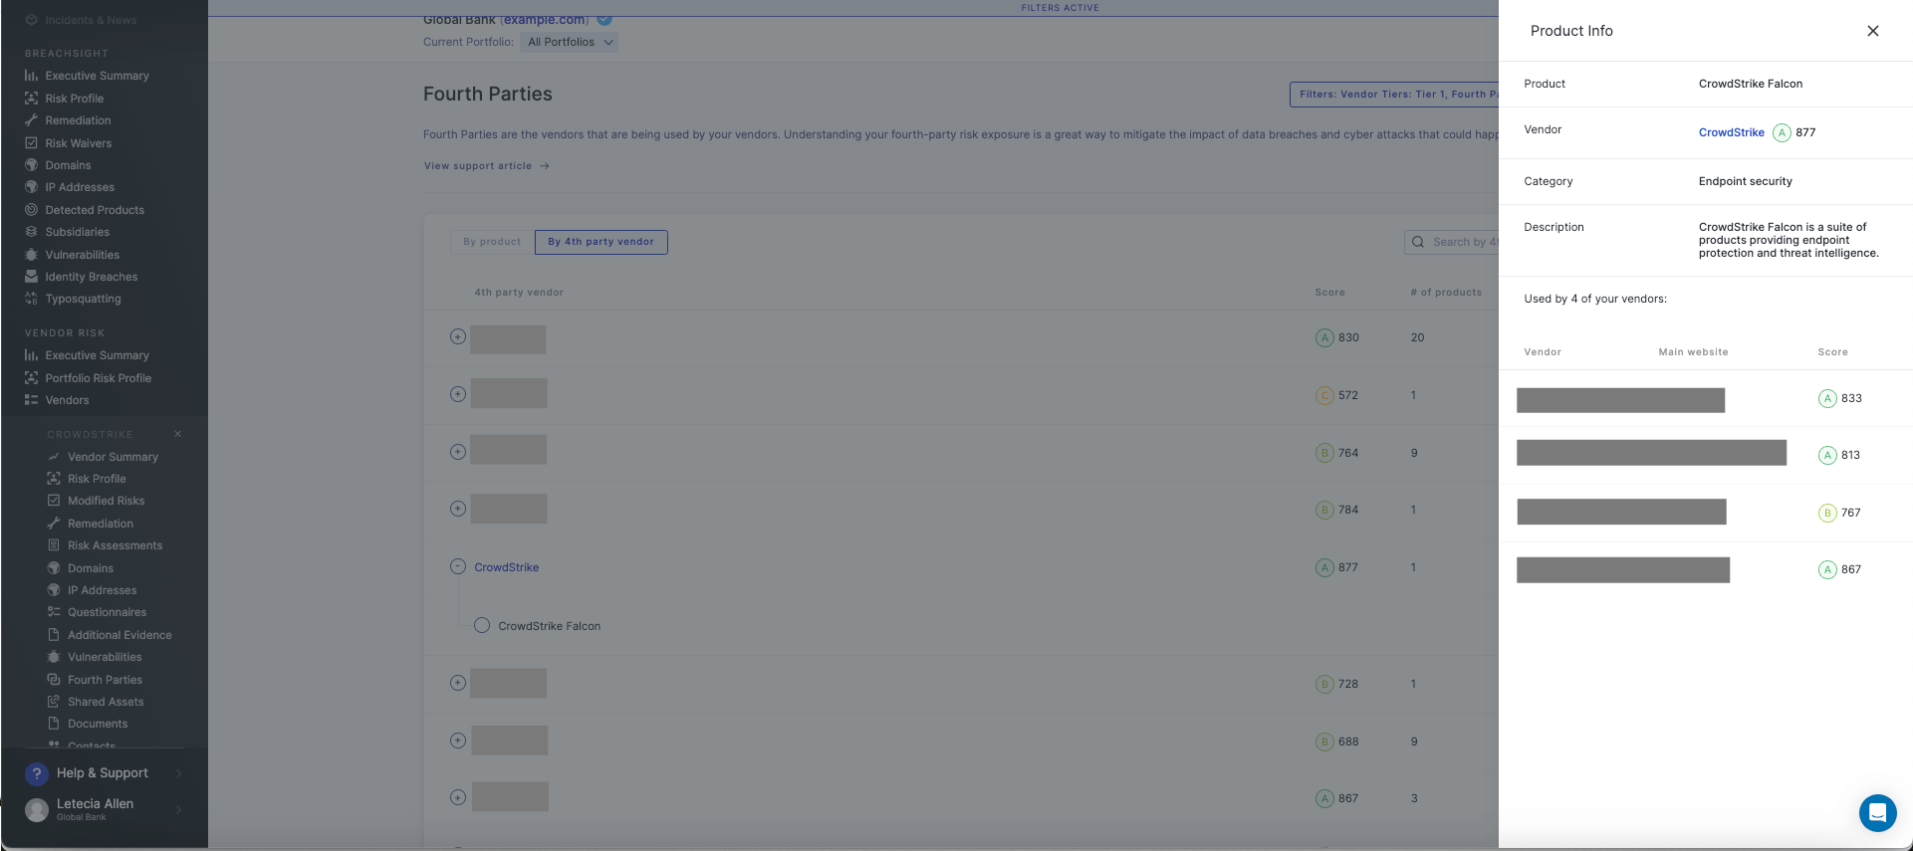
Task: Sort by # of products column
Action: click(x=1446, y=293)
